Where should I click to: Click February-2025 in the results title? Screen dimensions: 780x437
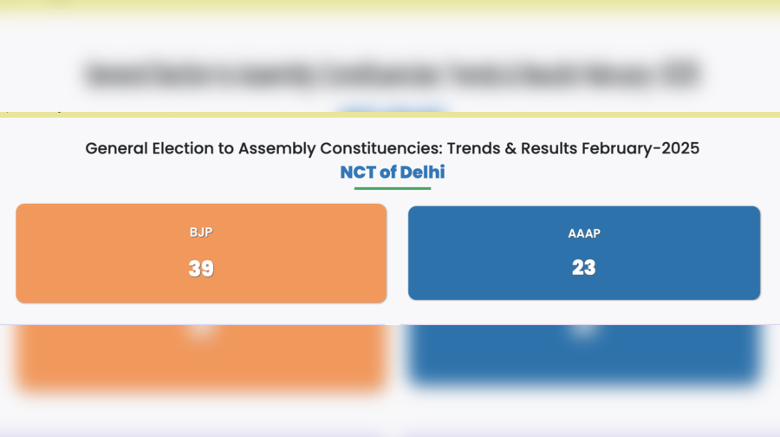(x=640, y=148)
